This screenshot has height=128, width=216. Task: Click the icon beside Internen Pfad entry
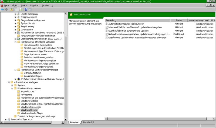pos(107,27)
